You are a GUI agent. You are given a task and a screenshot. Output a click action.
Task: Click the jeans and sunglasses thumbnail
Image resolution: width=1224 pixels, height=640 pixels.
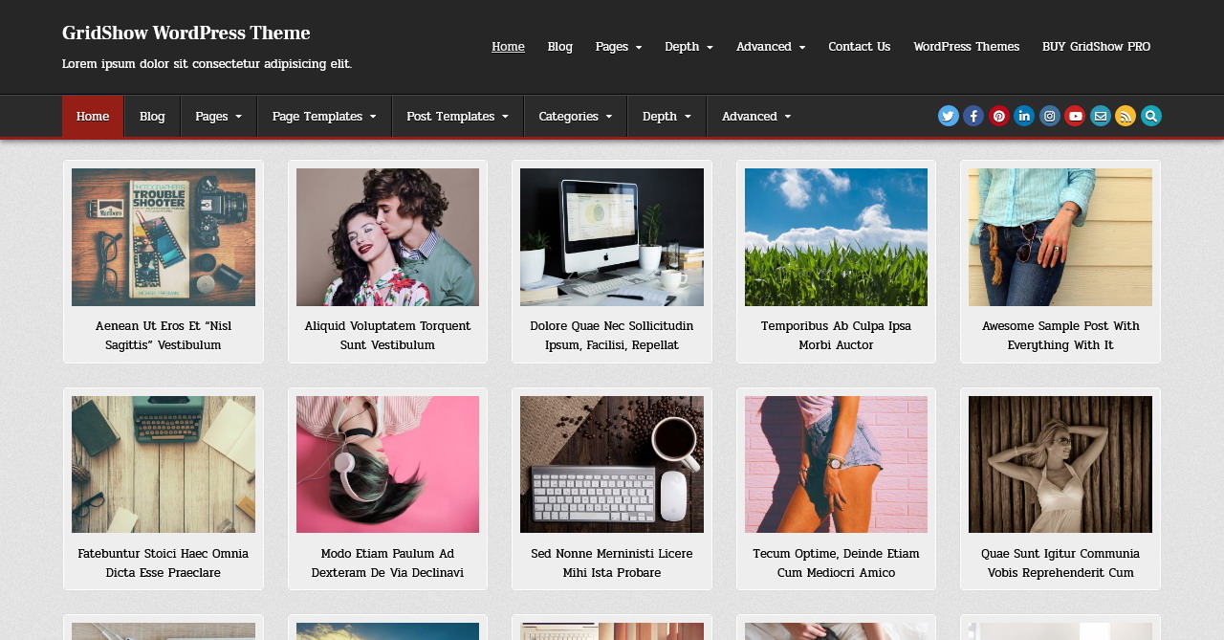[x=1060, y=237]
